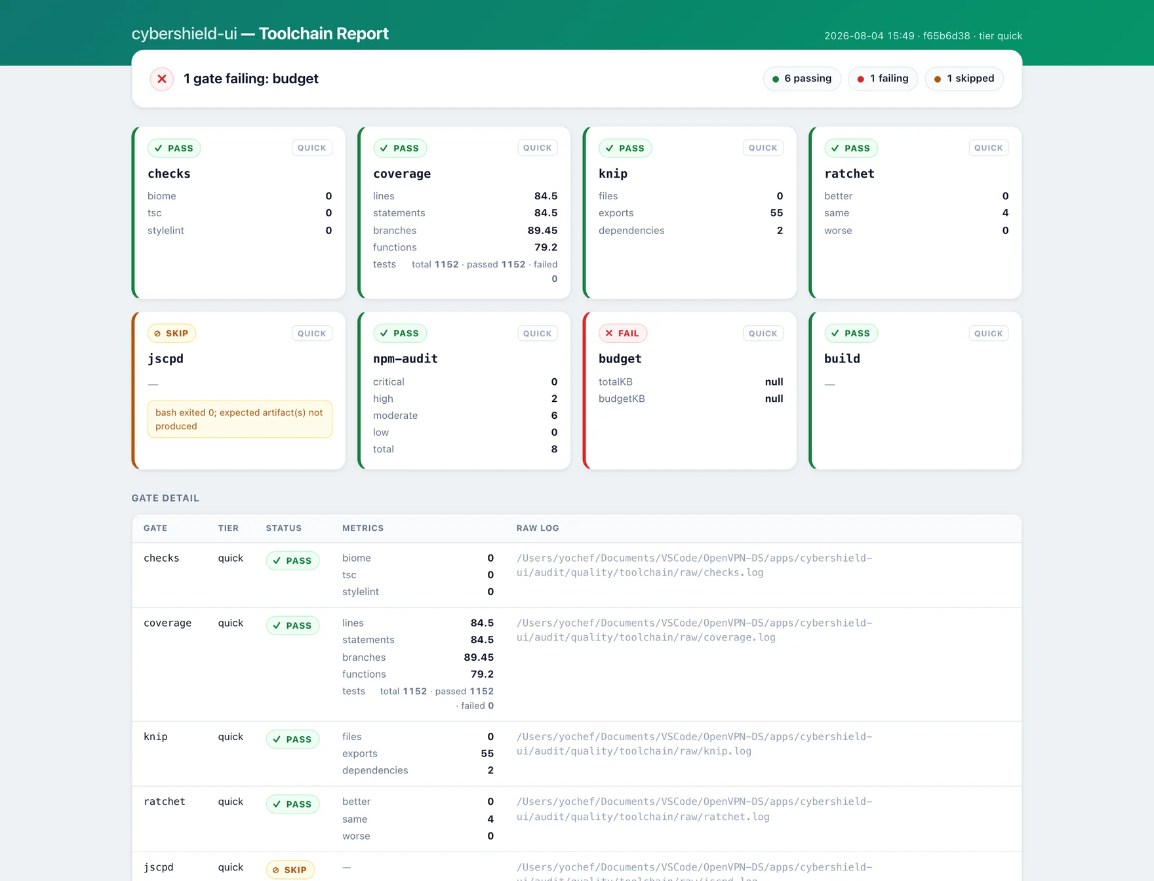Click the jscpd 'bash exited 0' warning note
Viewport: 1154px width, 881px height.
pyautogui.click(x=240, y=419)
